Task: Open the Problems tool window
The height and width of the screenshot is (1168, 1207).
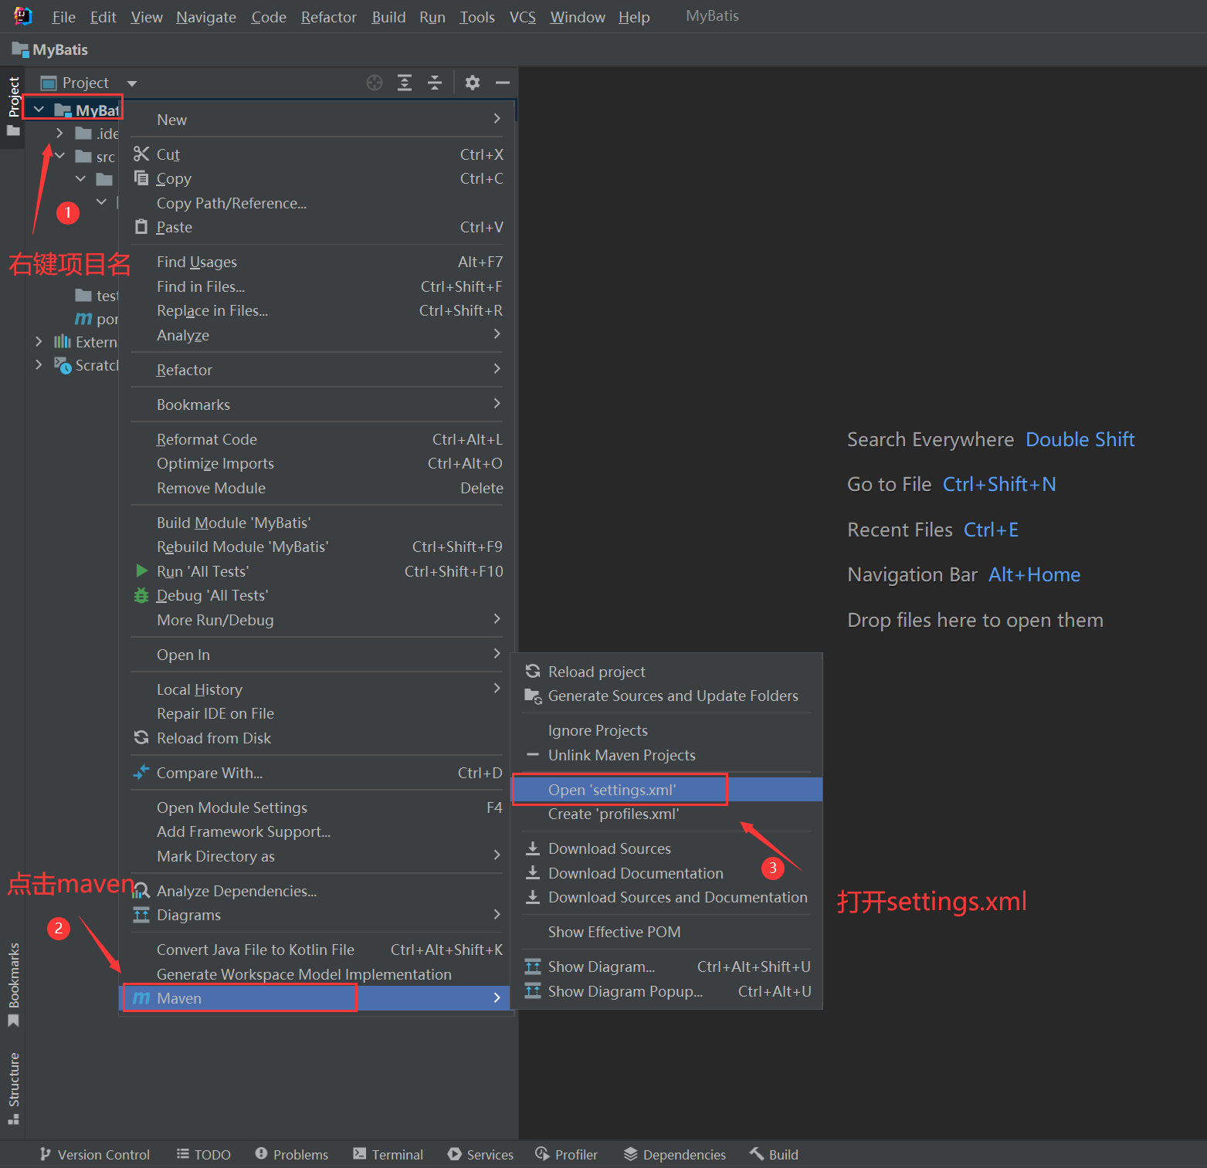Action: click(291, 1154)
